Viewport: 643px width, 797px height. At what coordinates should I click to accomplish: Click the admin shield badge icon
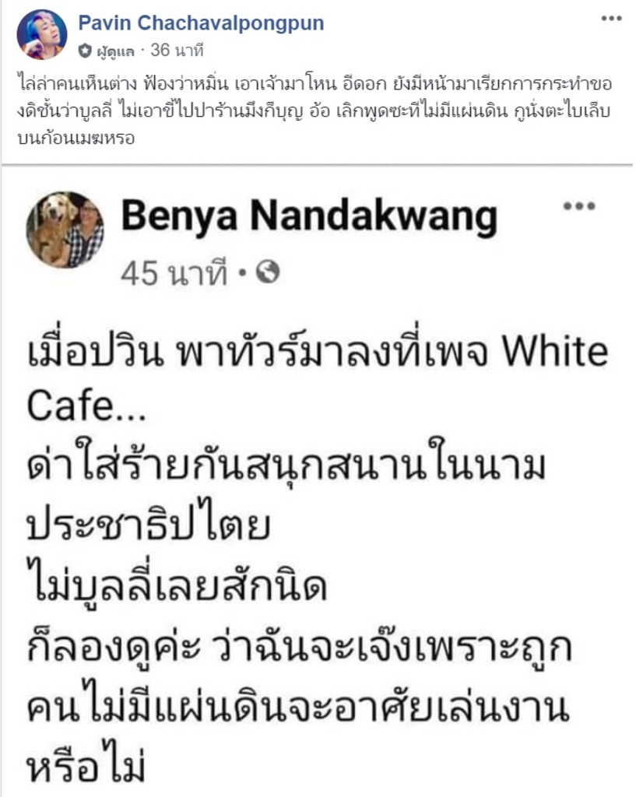pyautogui.click(x=86, y=51)
